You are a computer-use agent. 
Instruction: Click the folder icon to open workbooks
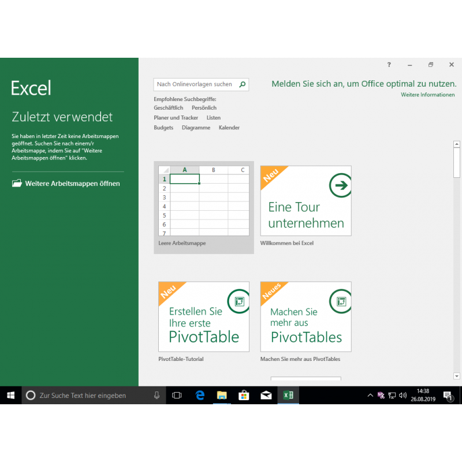[17, 184]
